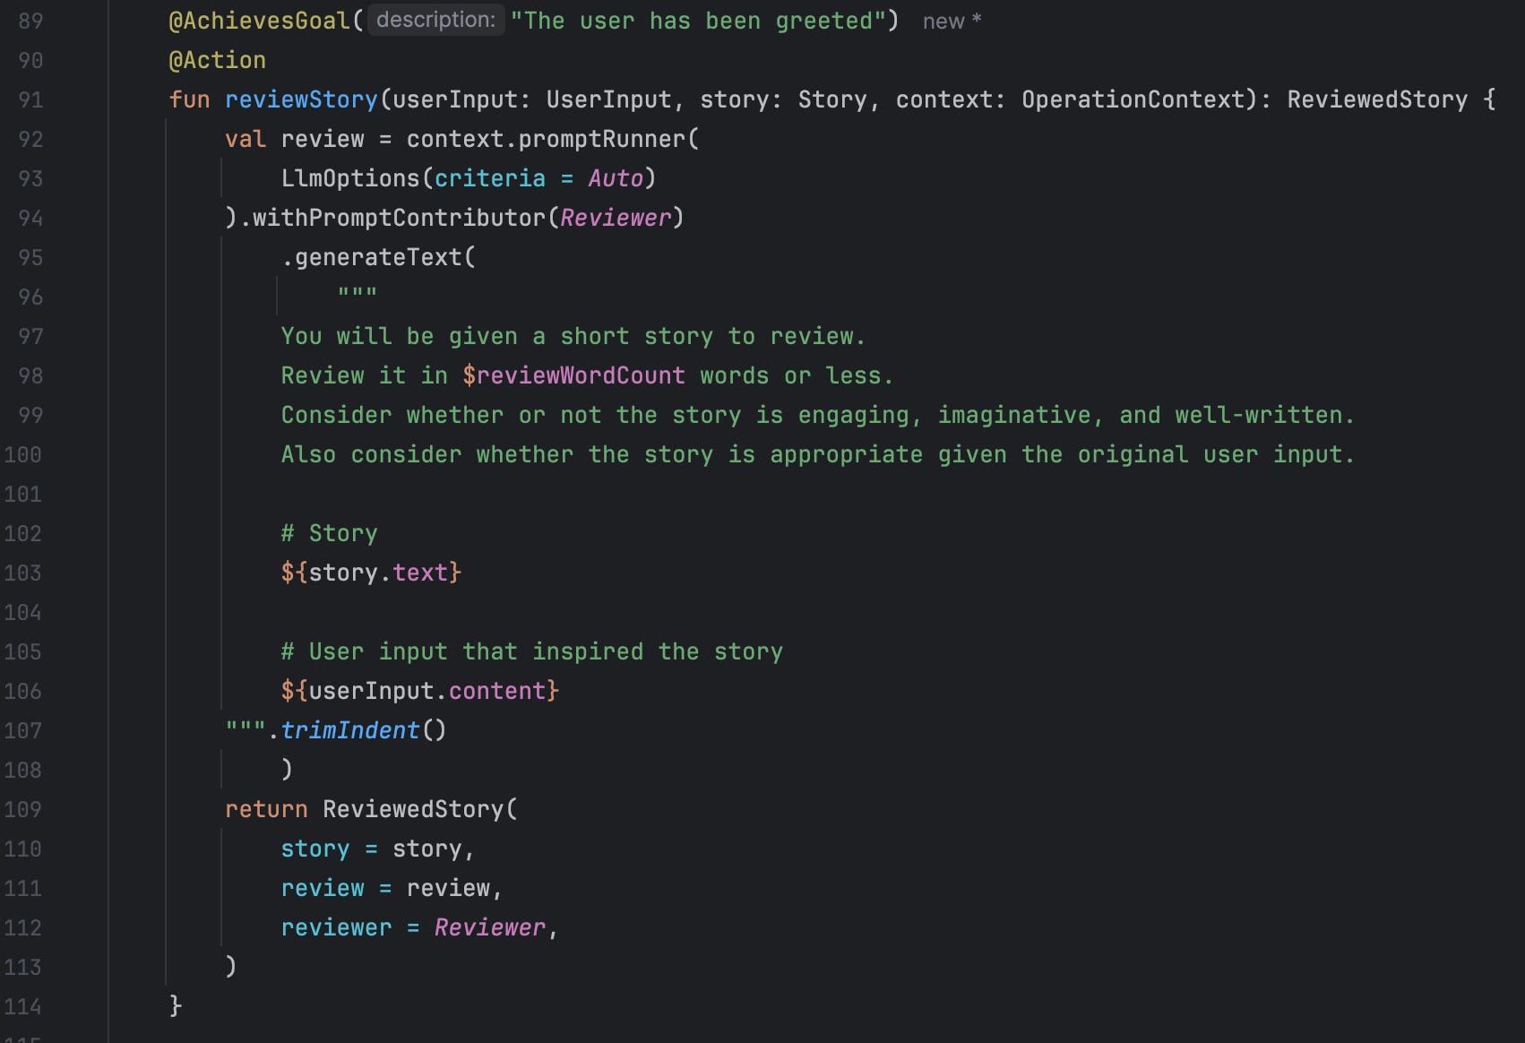Click the Auto criteria value
The height and width of the screenshot is (1043, 1525).
click(x=616, y=178)
